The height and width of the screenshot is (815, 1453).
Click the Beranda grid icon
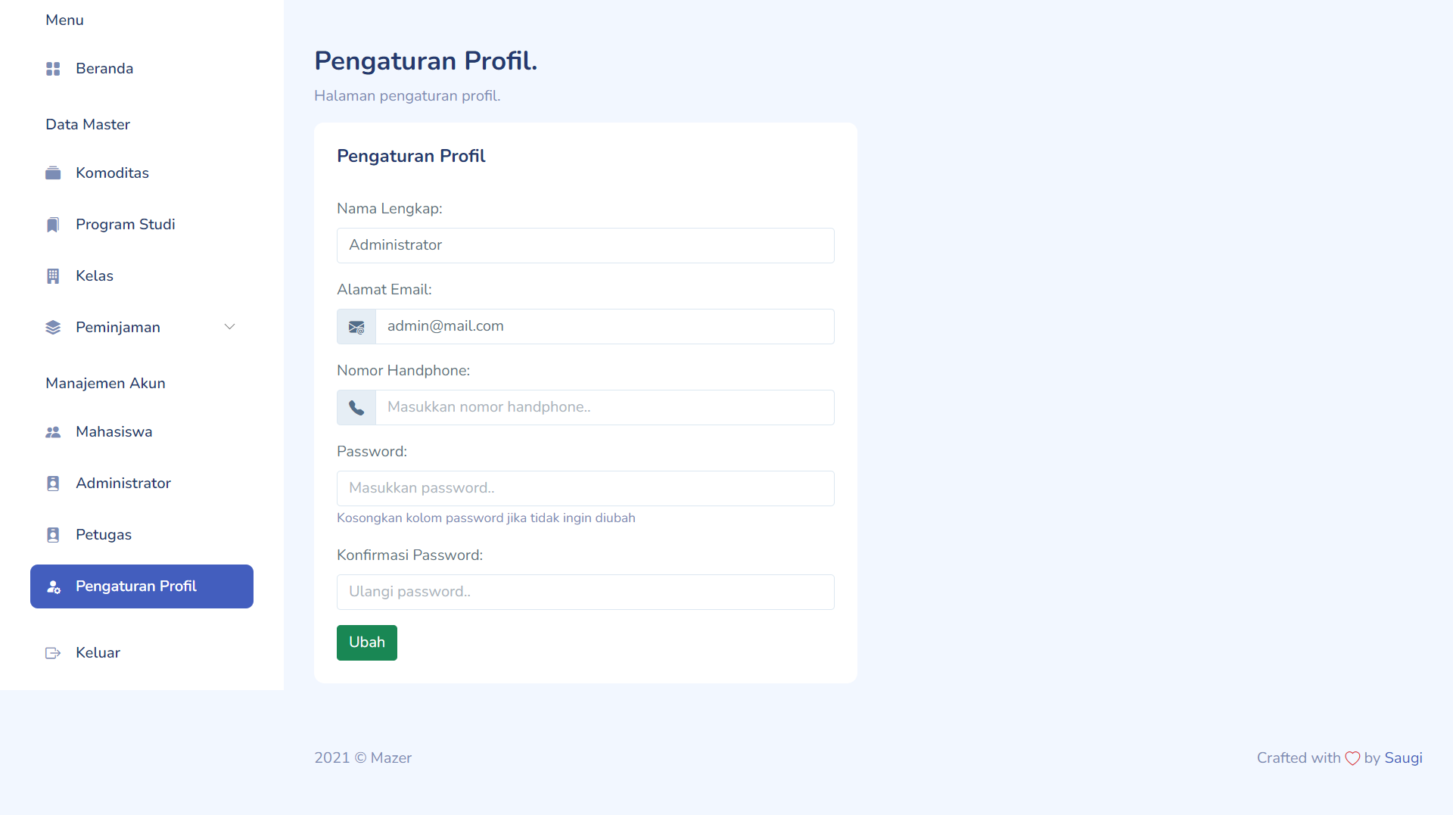coord(53,69)
